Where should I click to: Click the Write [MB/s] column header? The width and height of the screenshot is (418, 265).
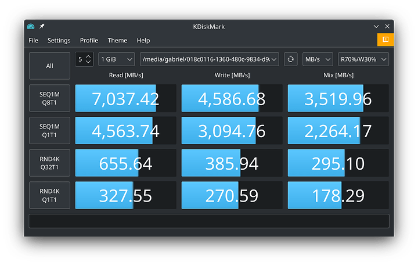[x=232, y=75]
